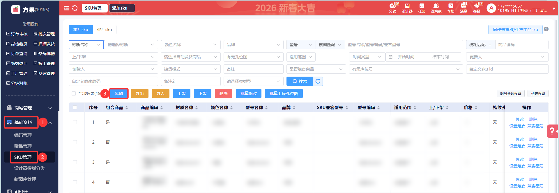Click the 自定义商家编码 input field

[x=113, y=81]
